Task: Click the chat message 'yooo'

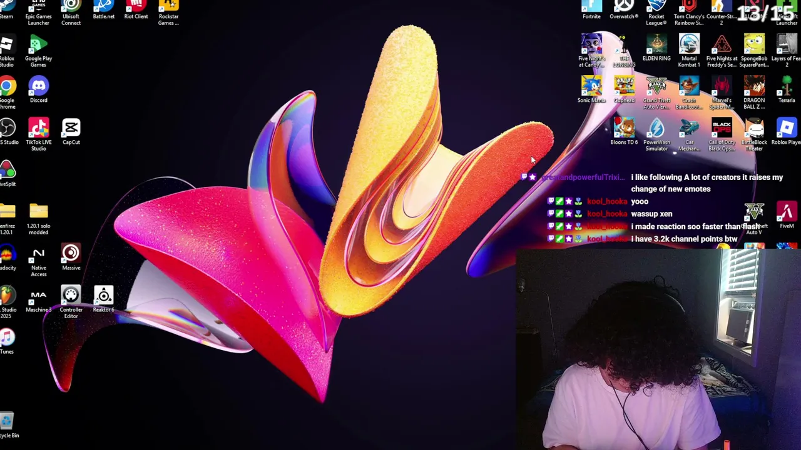Action: point(640,201)
